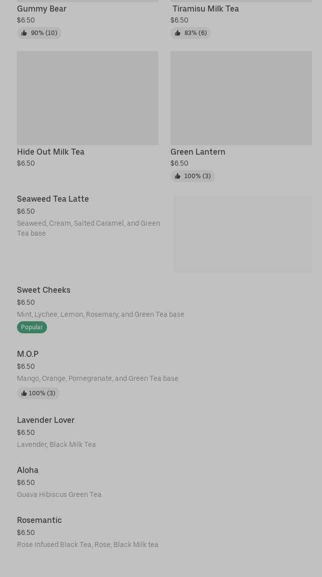Open the Hide Out Milk Tea photo
322x577 pixels.
click(x=87, y=98)
